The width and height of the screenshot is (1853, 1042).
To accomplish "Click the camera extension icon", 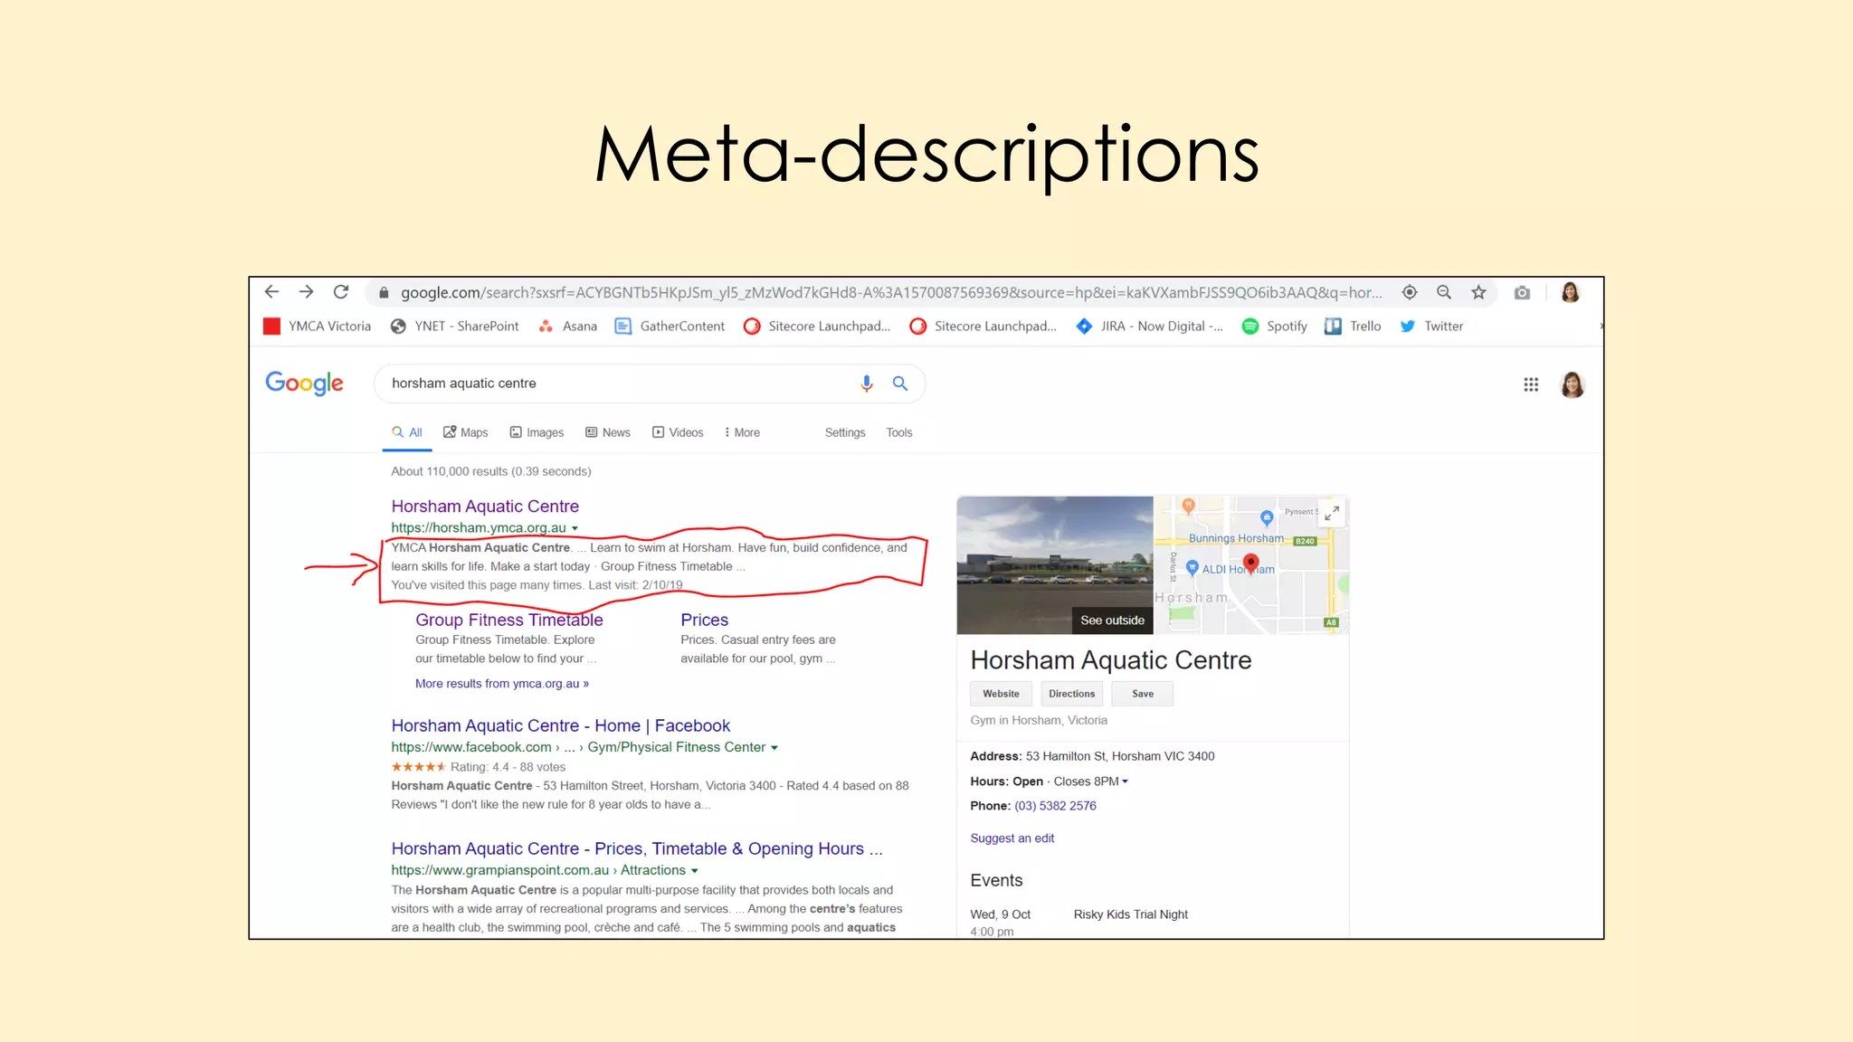I will 1523,293.
